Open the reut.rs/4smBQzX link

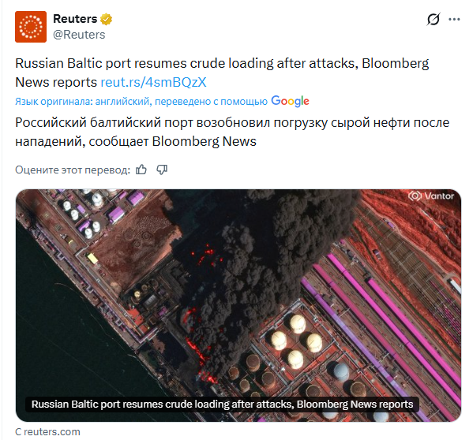click(153, 82)
